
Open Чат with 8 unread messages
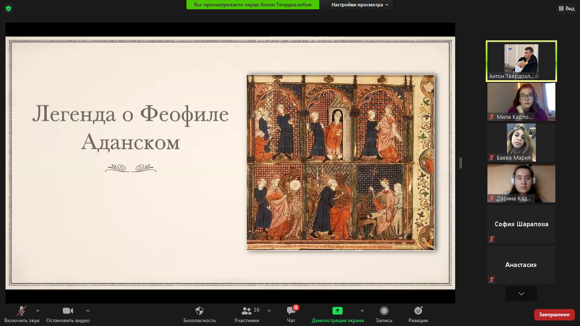291,315
